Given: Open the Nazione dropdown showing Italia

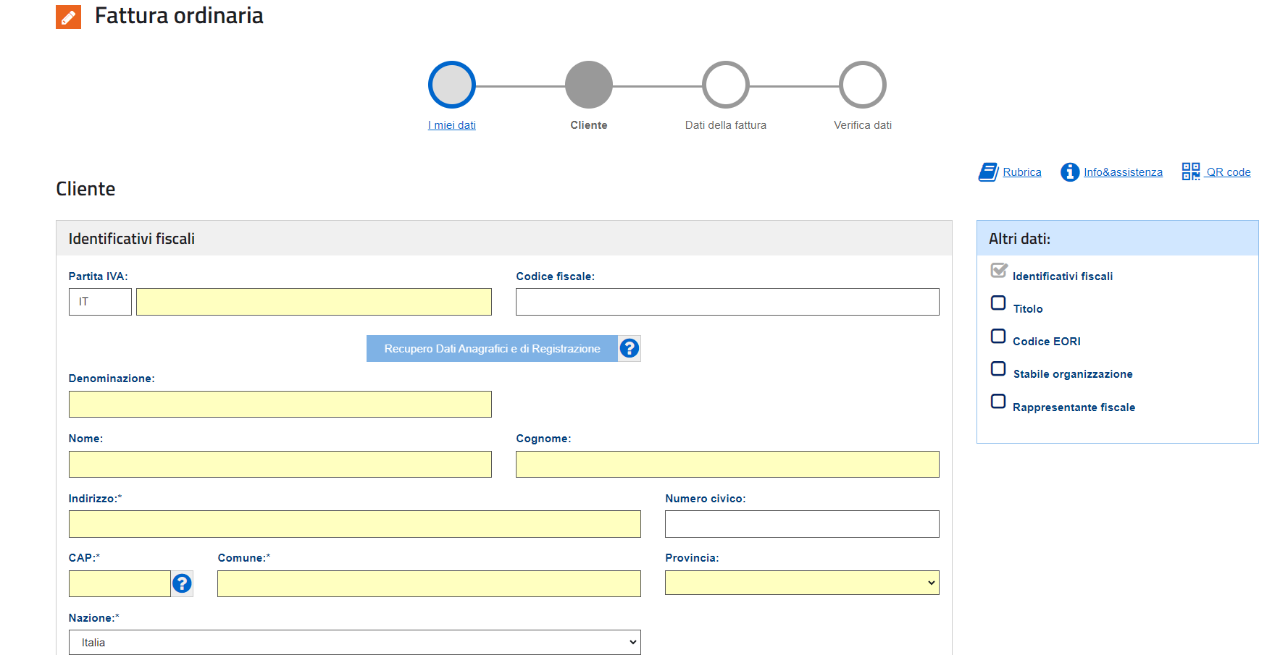Looking at the screenshot, I should [354, 642].
